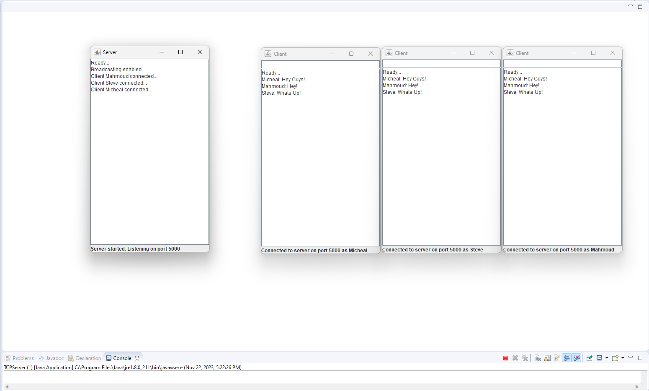Minimize the editor area at top
Image resolution: width=649 pixels, height=391 pixels.
(631, 5)
